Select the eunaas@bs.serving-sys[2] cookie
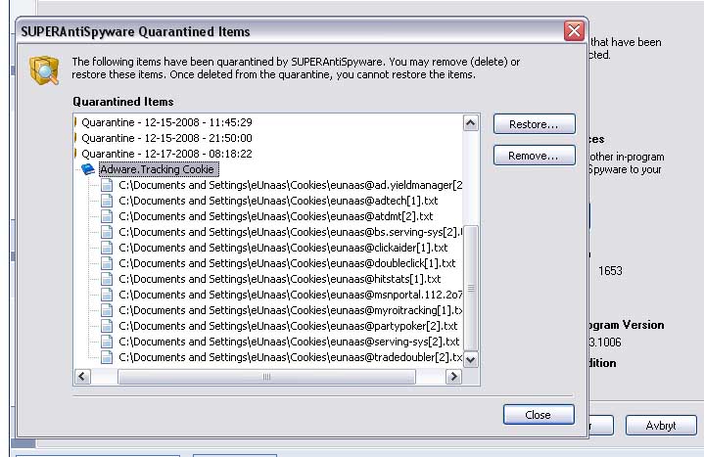 pyautogui.click(x=291, y=232)
